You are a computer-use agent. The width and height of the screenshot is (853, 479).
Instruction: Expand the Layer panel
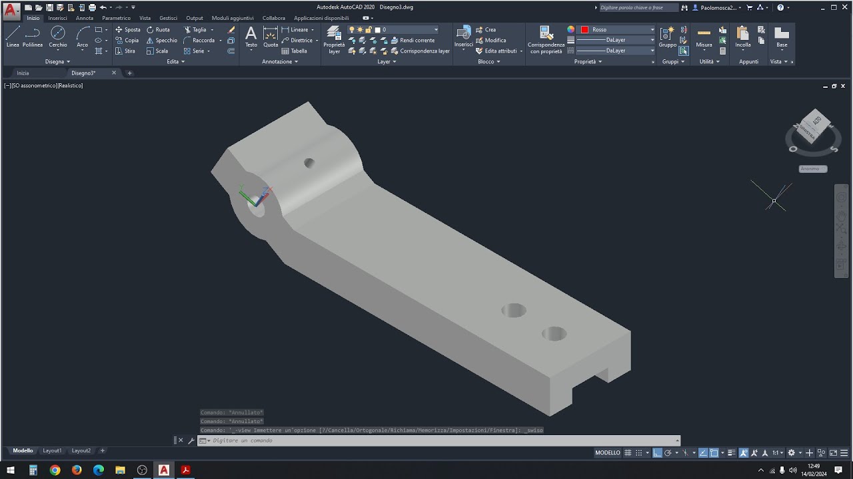[387, 62]
